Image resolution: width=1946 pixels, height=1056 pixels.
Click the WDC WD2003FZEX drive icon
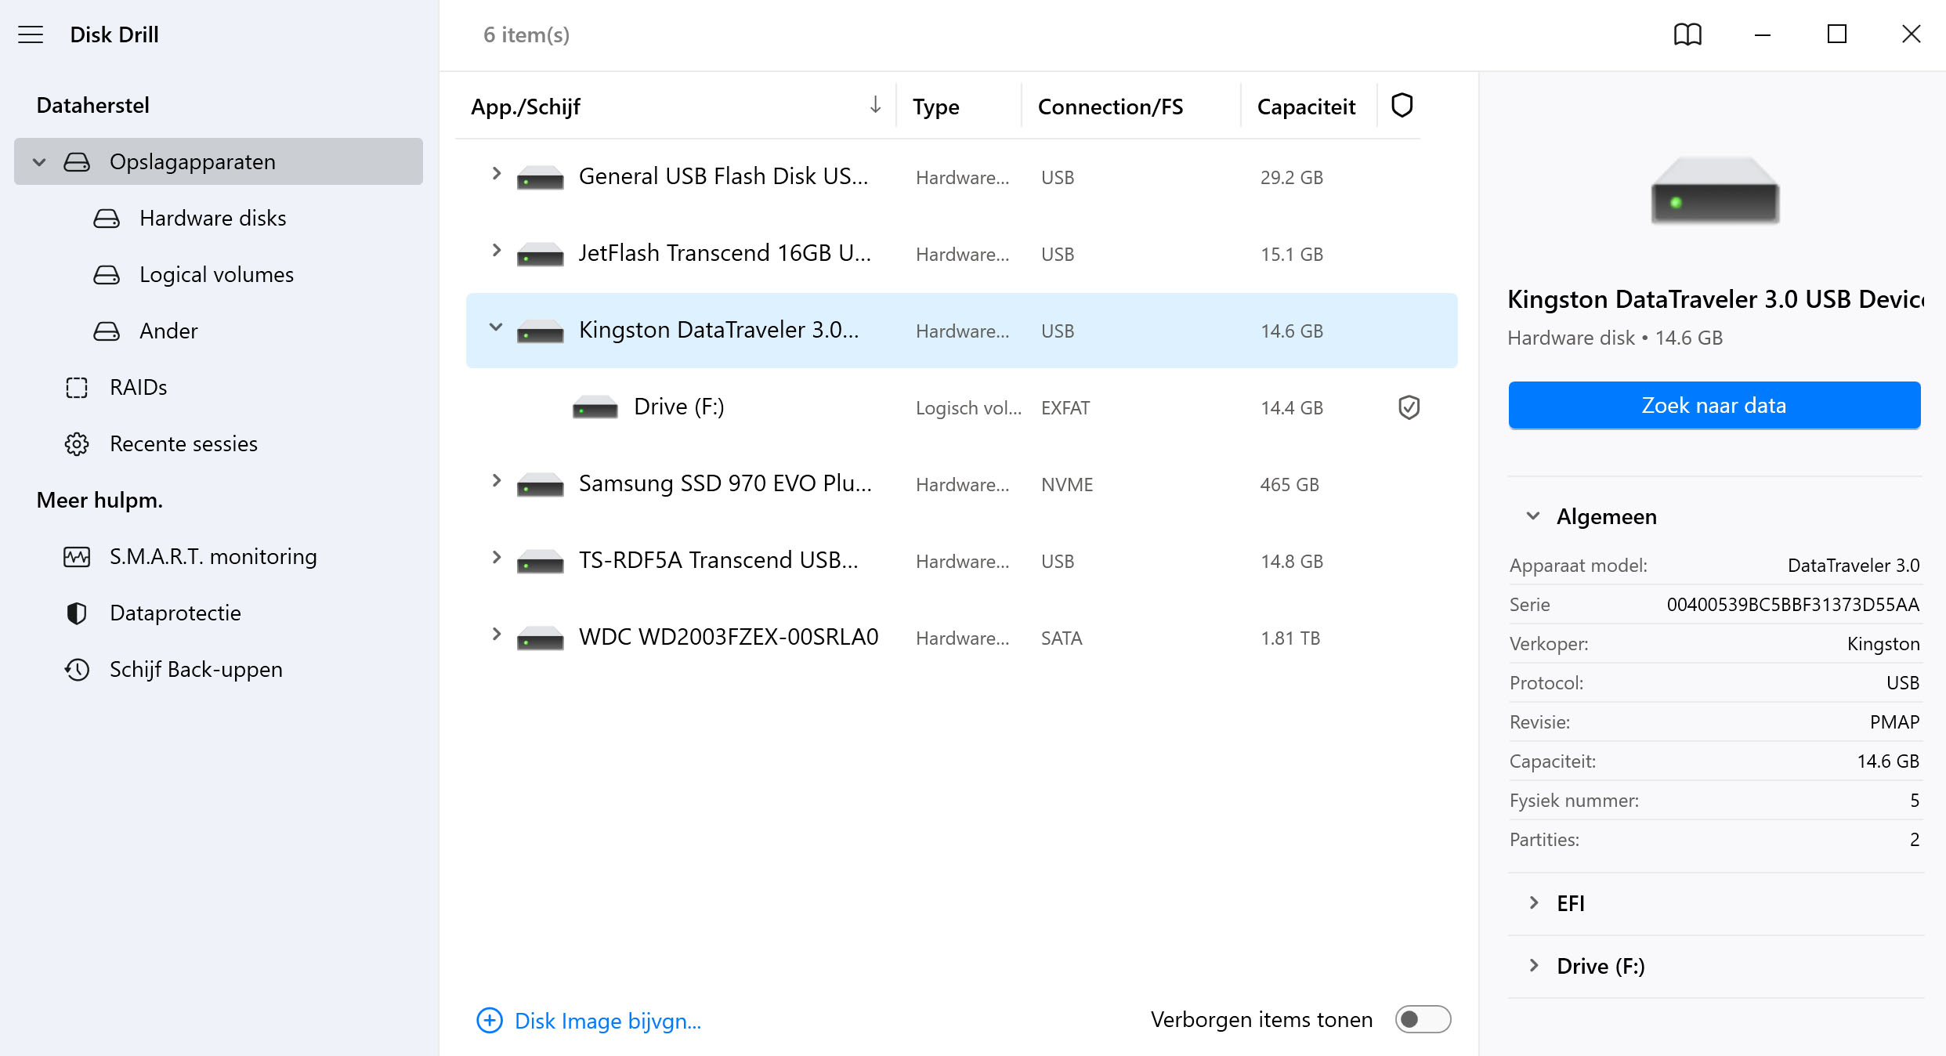540,638
